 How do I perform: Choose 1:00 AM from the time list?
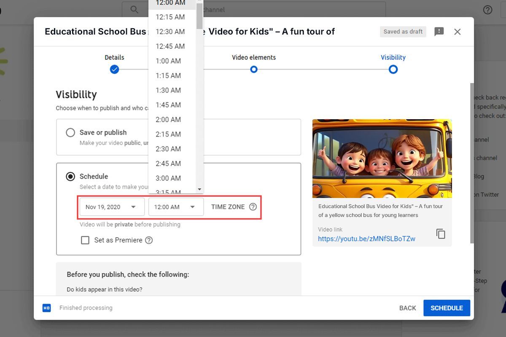(x=172, y=61)
